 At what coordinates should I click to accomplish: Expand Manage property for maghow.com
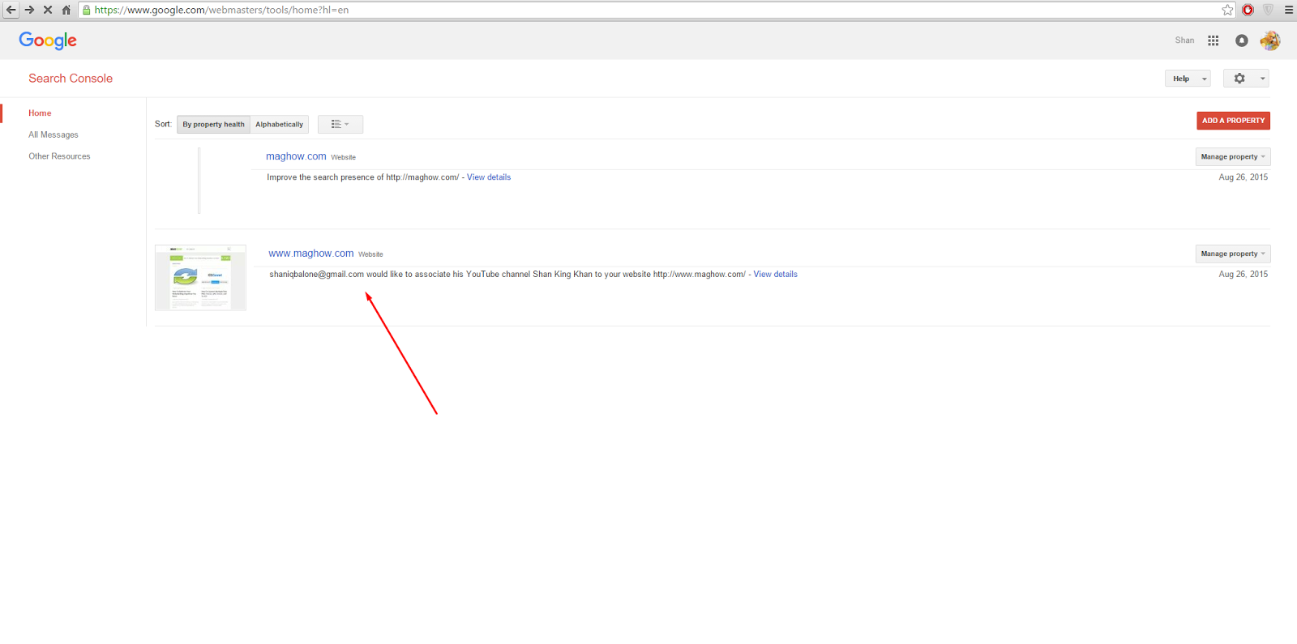point(1233,157)
